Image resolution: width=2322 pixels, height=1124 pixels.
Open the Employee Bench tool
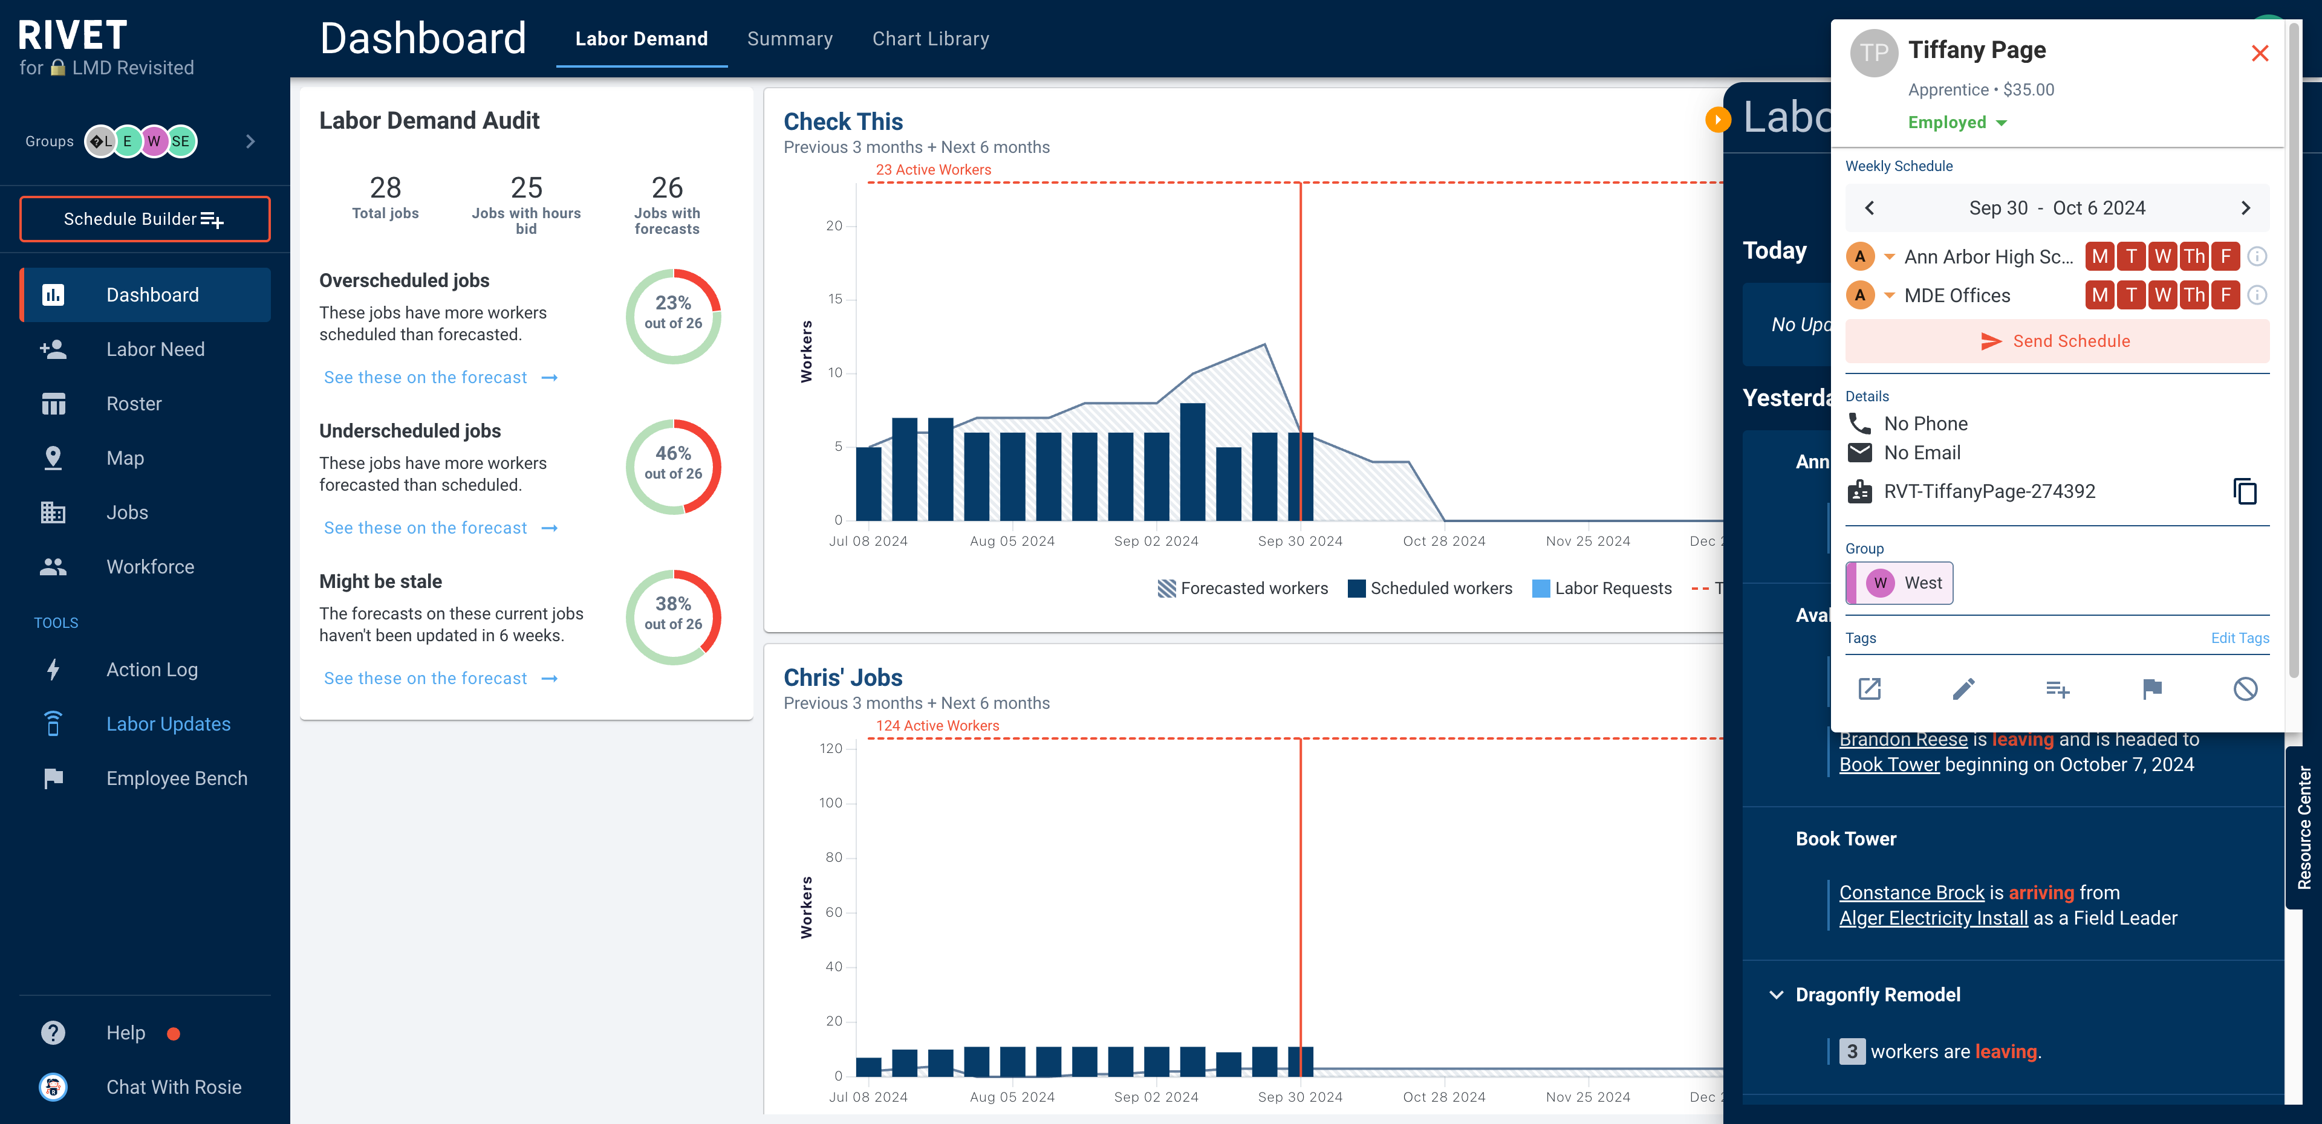pyautogui.click(x=145, y=778)
